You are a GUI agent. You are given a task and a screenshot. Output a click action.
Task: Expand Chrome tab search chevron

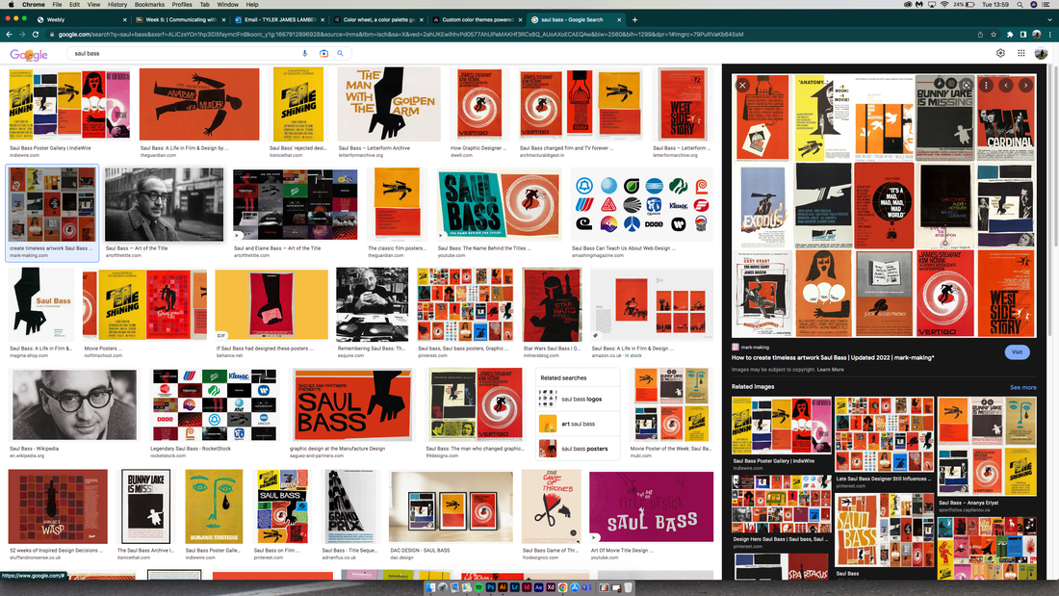click(1050, 19)
